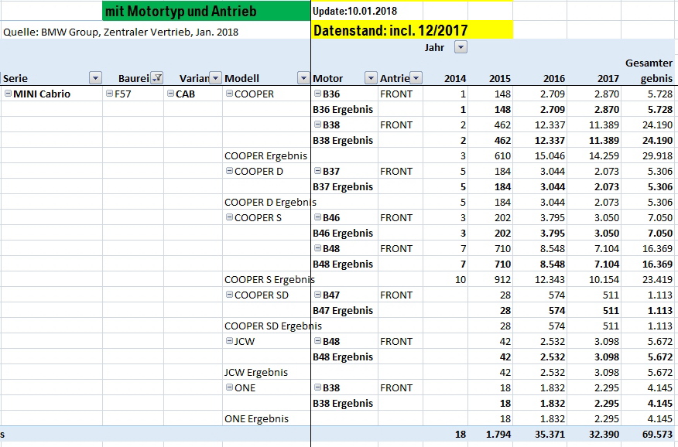Open the filtered Baureihe column dropdown

click(157, 78)
